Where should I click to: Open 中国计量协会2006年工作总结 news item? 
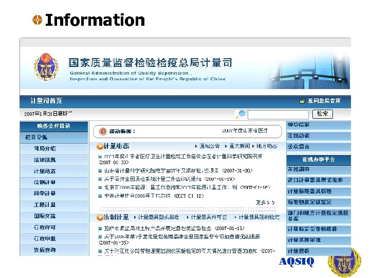137,196
